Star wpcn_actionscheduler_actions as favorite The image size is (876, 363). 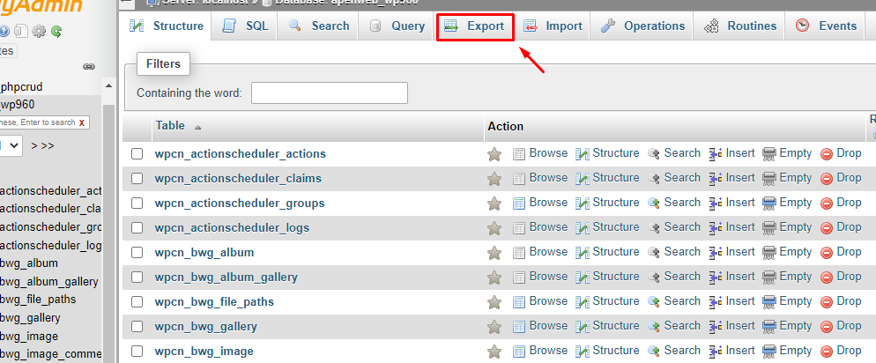tap(494, 154)
